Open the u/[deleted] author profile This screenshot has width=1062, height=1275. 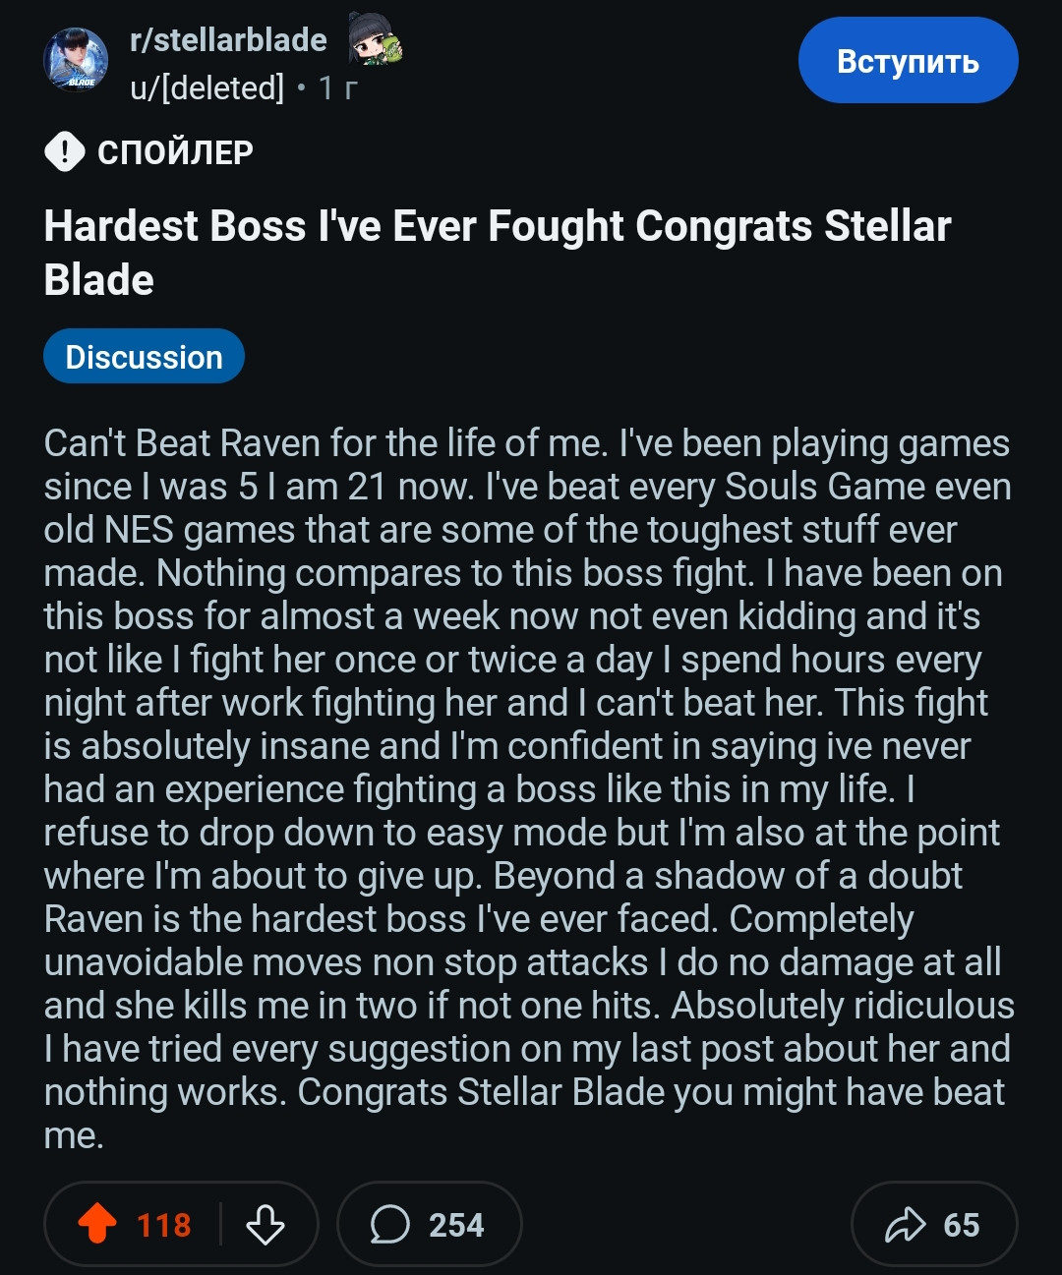coord(206,88)
